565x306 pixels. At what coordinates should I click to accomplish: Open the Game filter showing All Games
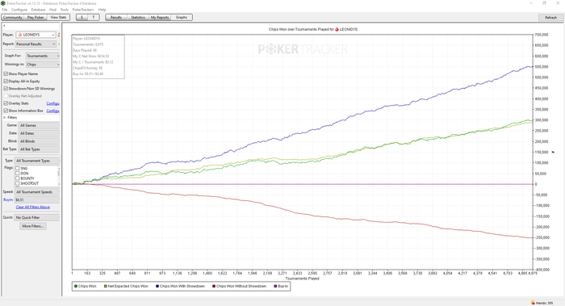39,125
